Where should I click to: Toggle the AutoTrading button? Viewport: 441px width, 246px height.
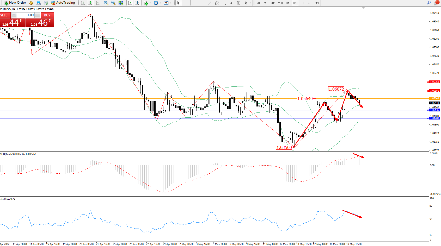click(x=63, y=3)
